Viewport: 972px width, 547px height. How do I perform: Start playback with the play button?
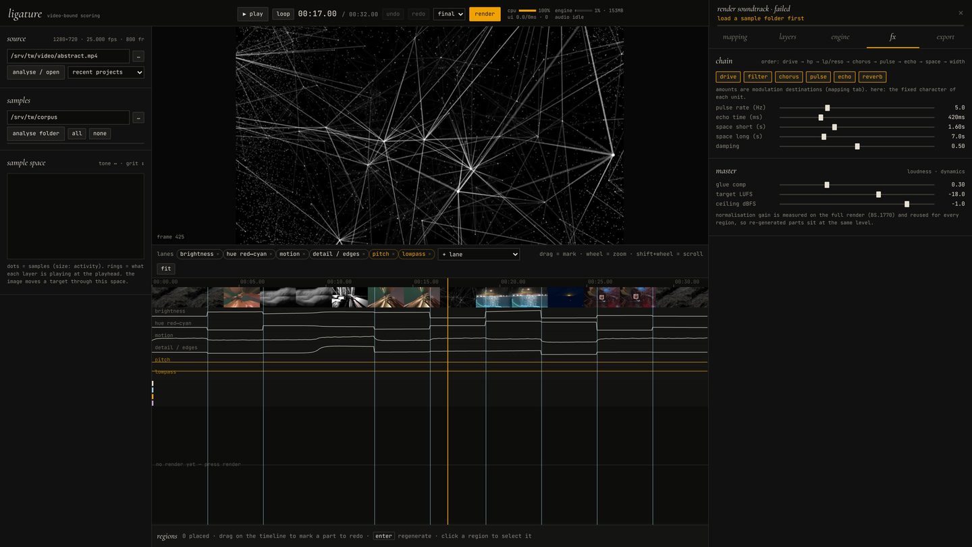(x=253, y=14)
